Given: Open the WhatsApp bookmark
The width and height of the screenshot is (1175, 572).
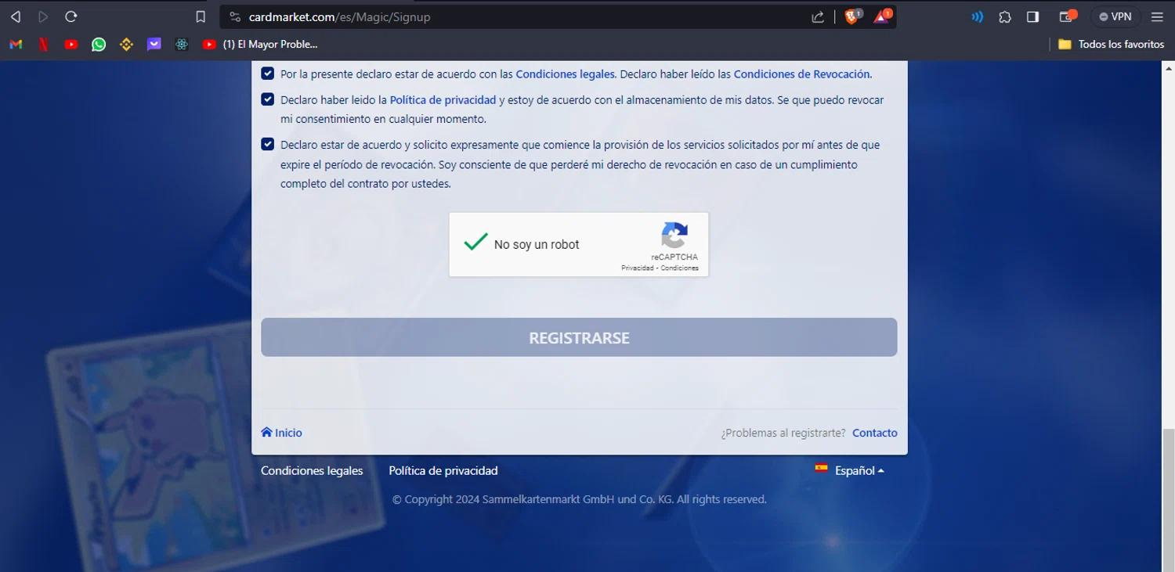Looking at the screenshot, I should pyautogui.click(x=99, y=45).
